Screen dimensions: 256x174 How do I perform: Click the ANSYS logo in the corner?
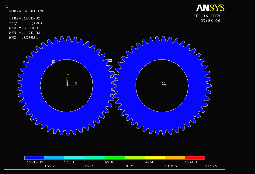tap(210, 8)
